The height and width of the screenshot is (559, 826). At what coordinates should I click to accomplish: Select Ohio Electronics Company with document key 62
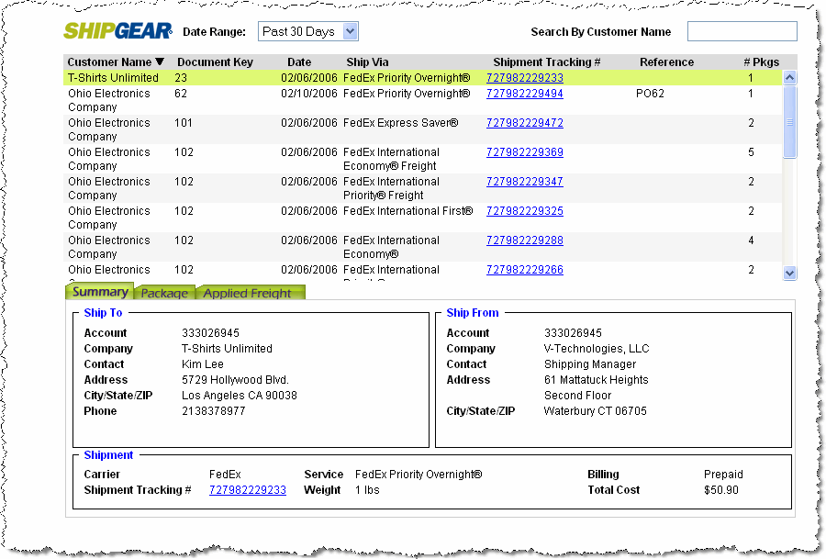click(x=422, y=100)
